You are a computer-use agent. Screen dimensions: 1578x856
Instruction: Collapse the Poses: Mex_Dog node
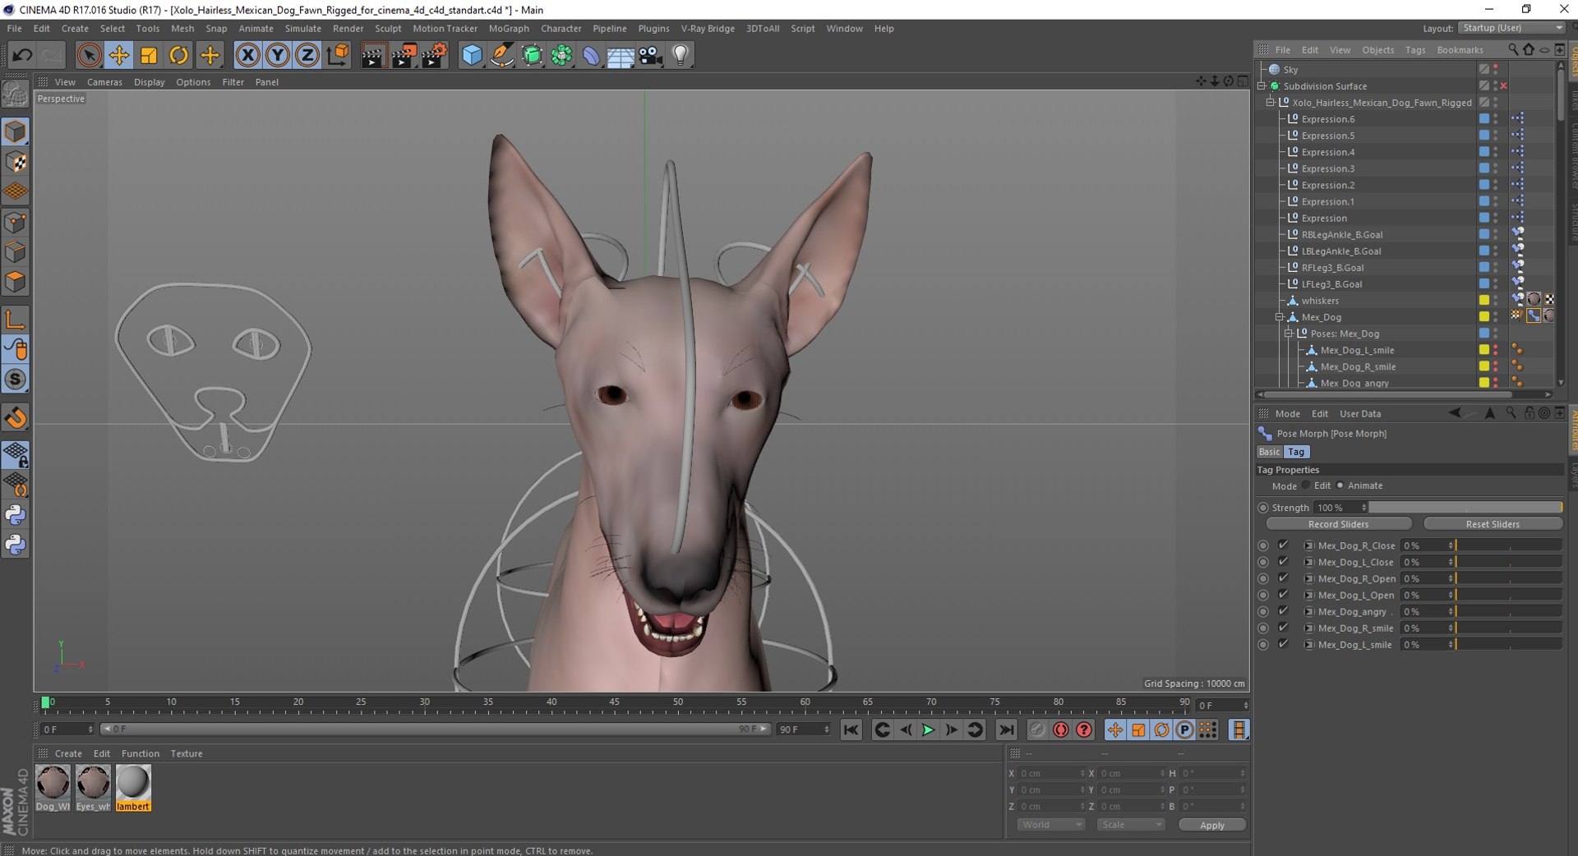[x=1289, y=334]
